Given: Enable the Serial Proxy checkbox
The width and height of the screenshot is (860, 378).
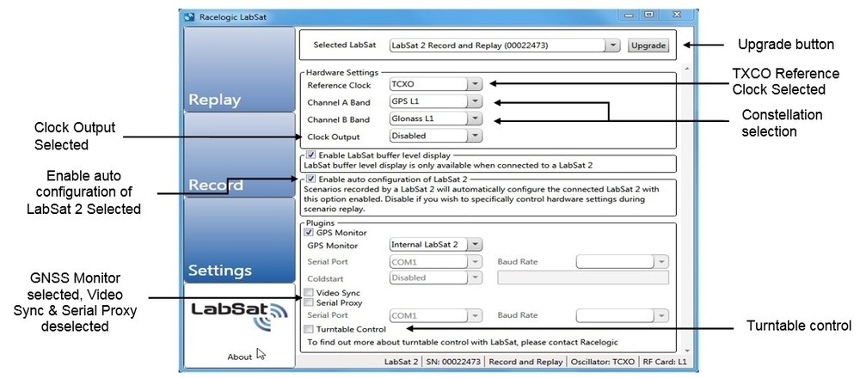Looking at the screenshot, I should (310, 303).
